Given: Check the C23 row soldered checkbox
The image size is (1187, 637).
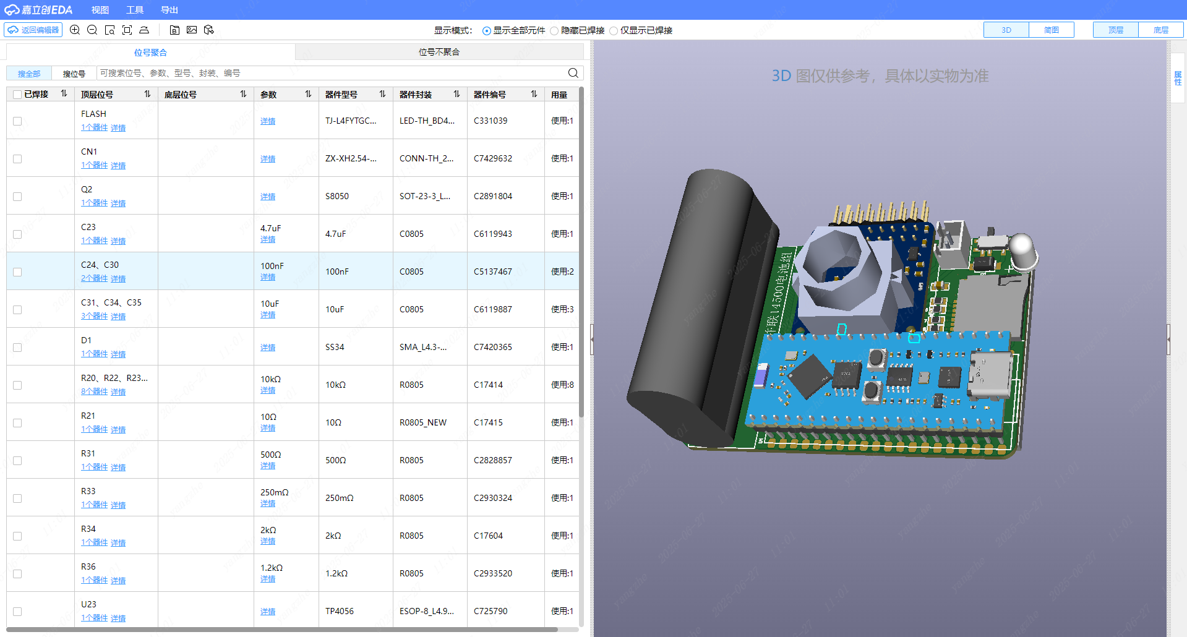Looking at the screenshot, I should (x=17, y=234).
